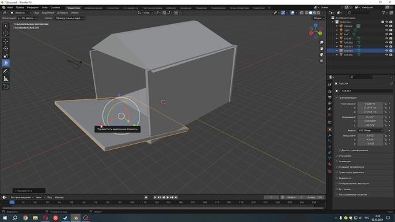Image resolution: width=395 pixels, height=222 pixels.
Task: Select the Move tool
Action: pos(6,41)
